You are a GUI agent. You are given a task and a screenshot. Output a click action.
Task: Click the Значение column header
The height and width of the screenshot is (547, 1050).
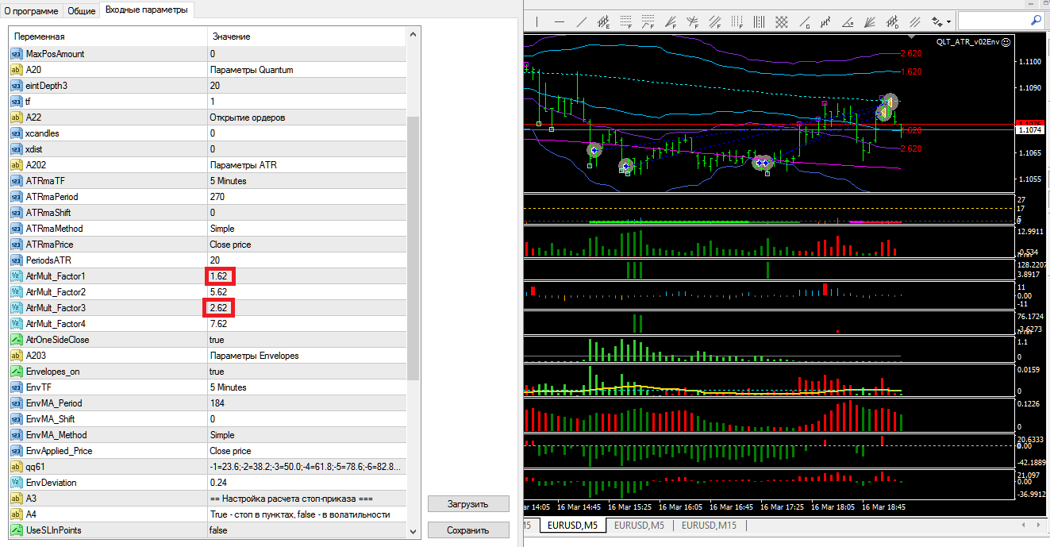coord(306,37)
